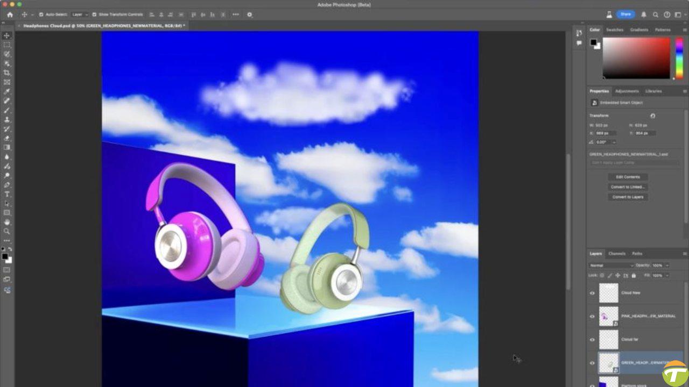Click the align top edges icon
Viewport: 689px width, 387px height.
click(x=194, y=15)
